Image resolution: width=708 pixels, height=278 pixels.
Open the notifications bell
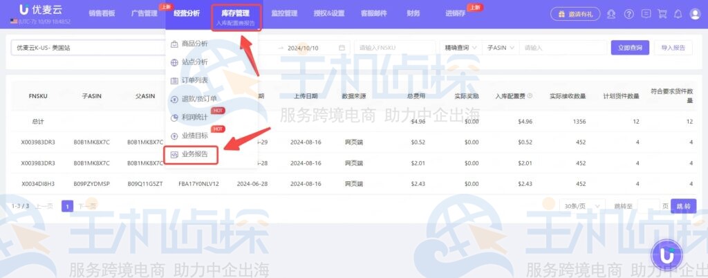pyautogui.click(x=678, y=14)
